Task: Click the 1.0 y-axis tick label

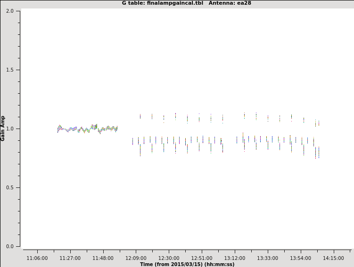Action: 9,129
